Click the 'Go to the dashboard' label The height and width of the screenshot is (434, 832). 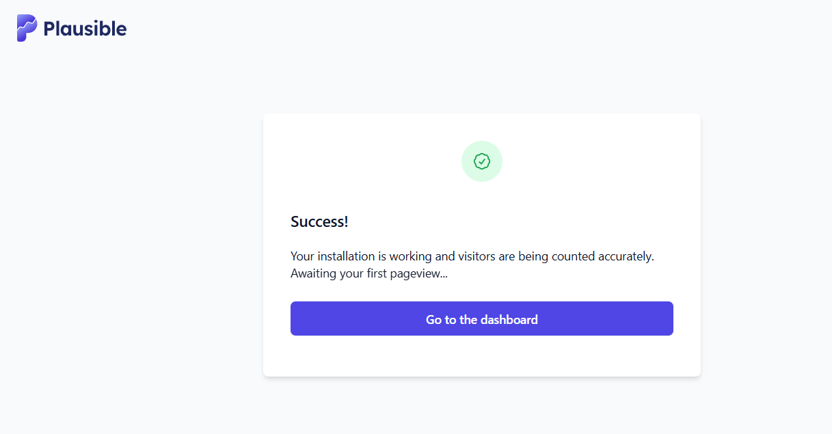coord(482,319)
